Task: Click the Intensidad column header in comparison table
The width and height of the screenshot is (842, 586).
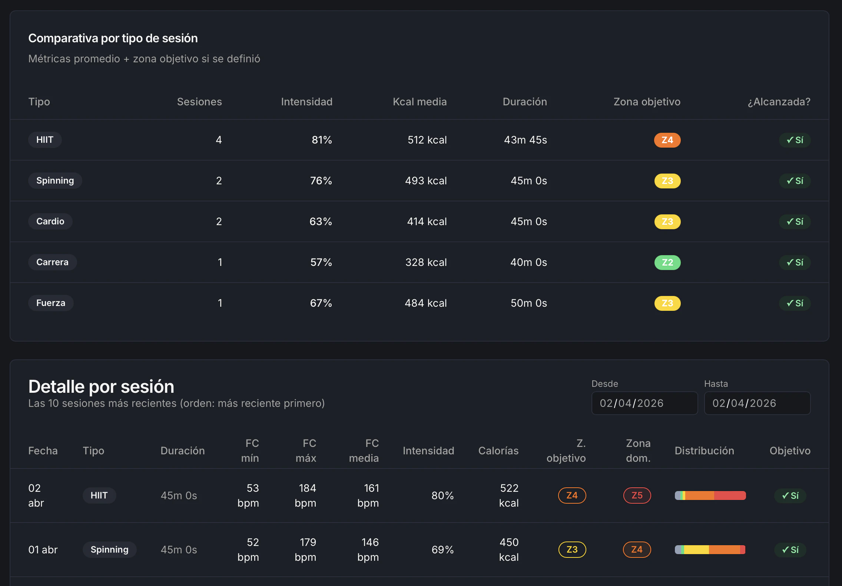Action: 306,102
